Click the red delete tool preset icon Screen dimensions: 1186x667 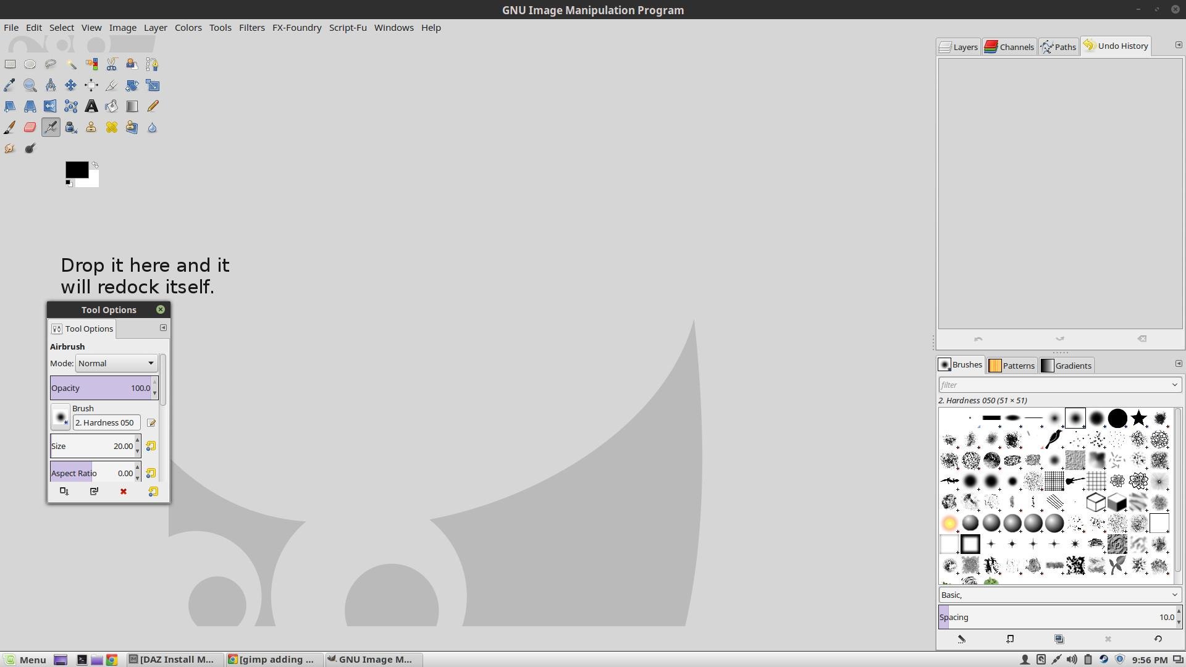point(124,492)
